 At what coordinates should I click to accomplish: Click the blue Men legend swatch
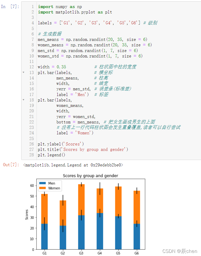pos(42,183)
